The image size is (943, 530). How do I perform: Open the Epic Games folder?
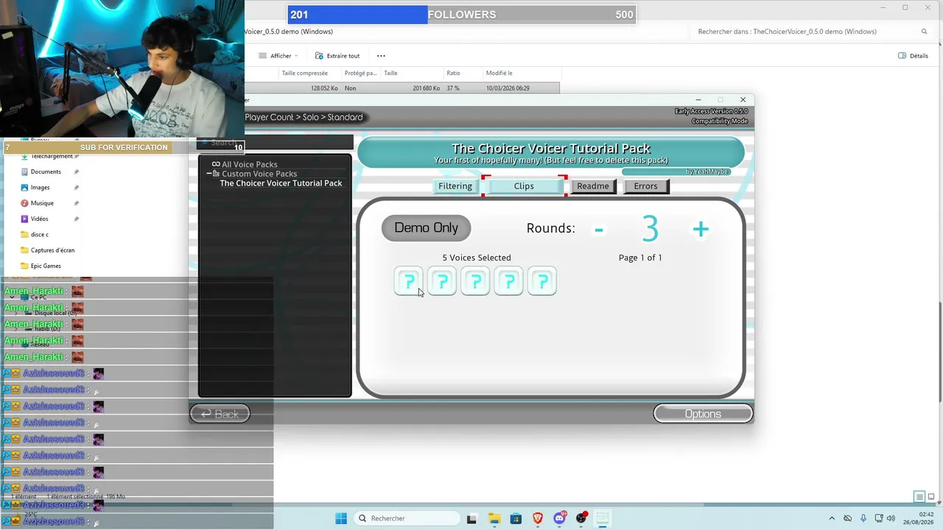point(46,266)
